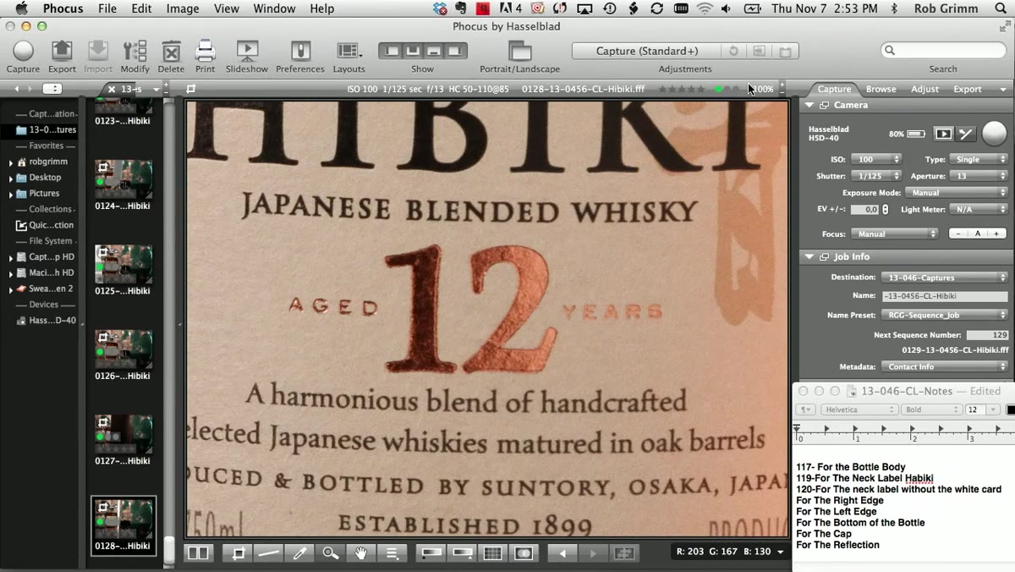
Task: Toggle the shadow clipping warning icon
Action: pyautogui.click(x=432, y=553)
